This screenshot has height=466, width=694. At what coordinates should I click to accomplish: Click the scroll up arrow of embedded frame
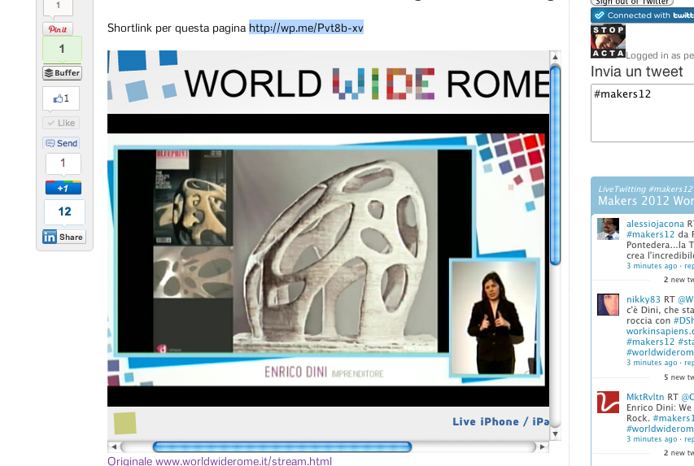point(556,58)
